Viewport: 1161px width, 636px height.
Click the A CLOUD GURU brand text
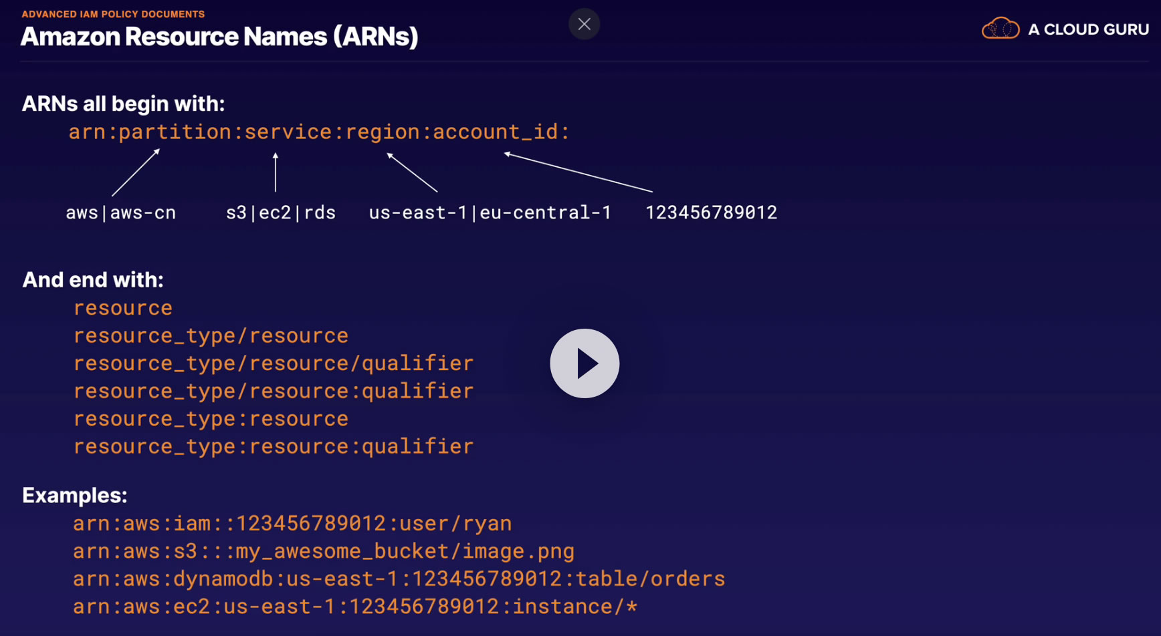(x=1088, y=29)
